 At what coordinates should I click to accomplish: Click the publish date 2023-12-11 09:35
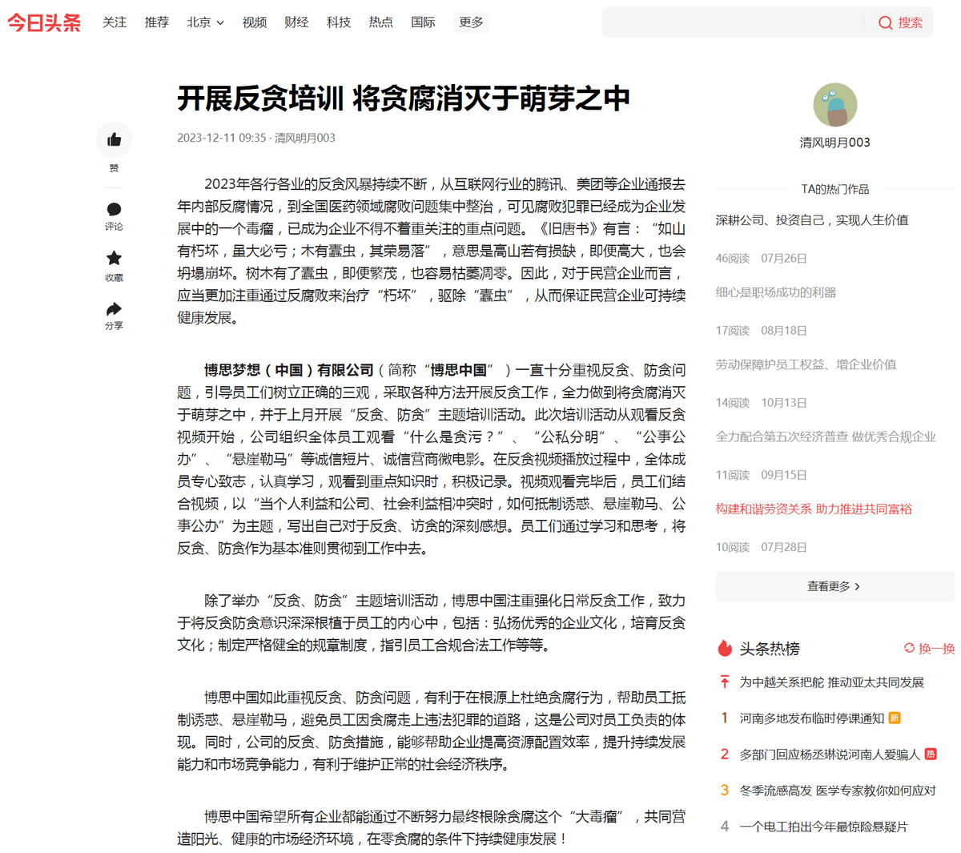tap(222, 138)
